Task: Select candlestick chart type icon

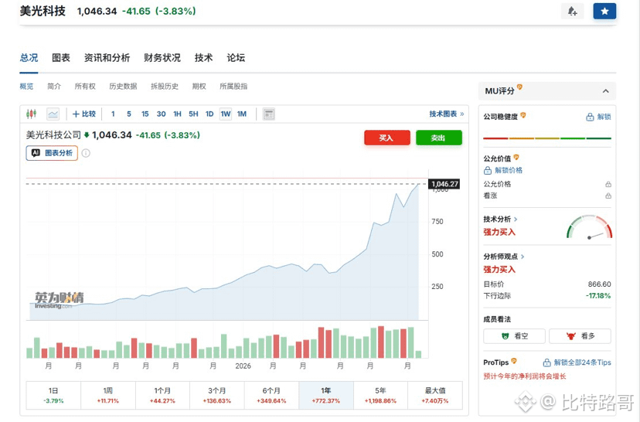Action: coord(32,114)
